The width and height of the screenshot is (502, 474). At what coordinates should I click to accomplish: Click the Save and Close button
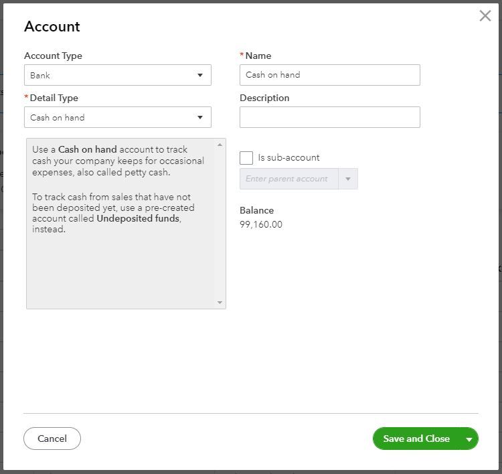pyautogui.click(x=416, y=439)
